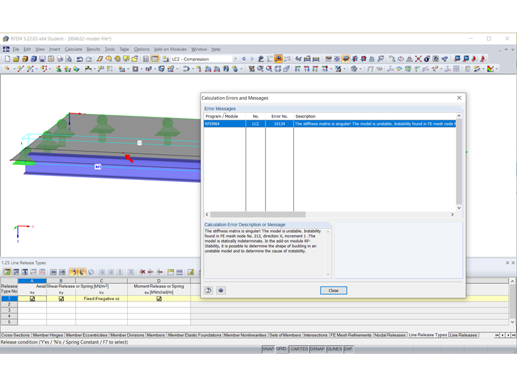Toggle the ux release checkbox in row 1
Screen dimensions: 517x387
point(32,299)
